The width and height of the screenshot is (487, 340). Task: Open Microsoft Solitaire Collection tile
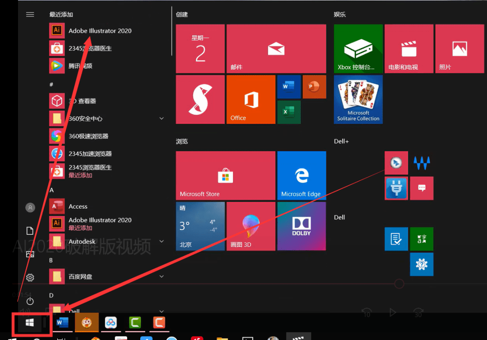358,99
